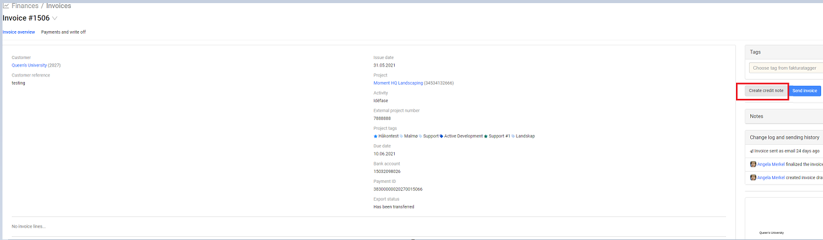Click the issue date 31.05.2021
823x240 pixels.
[x=384, y=65]
